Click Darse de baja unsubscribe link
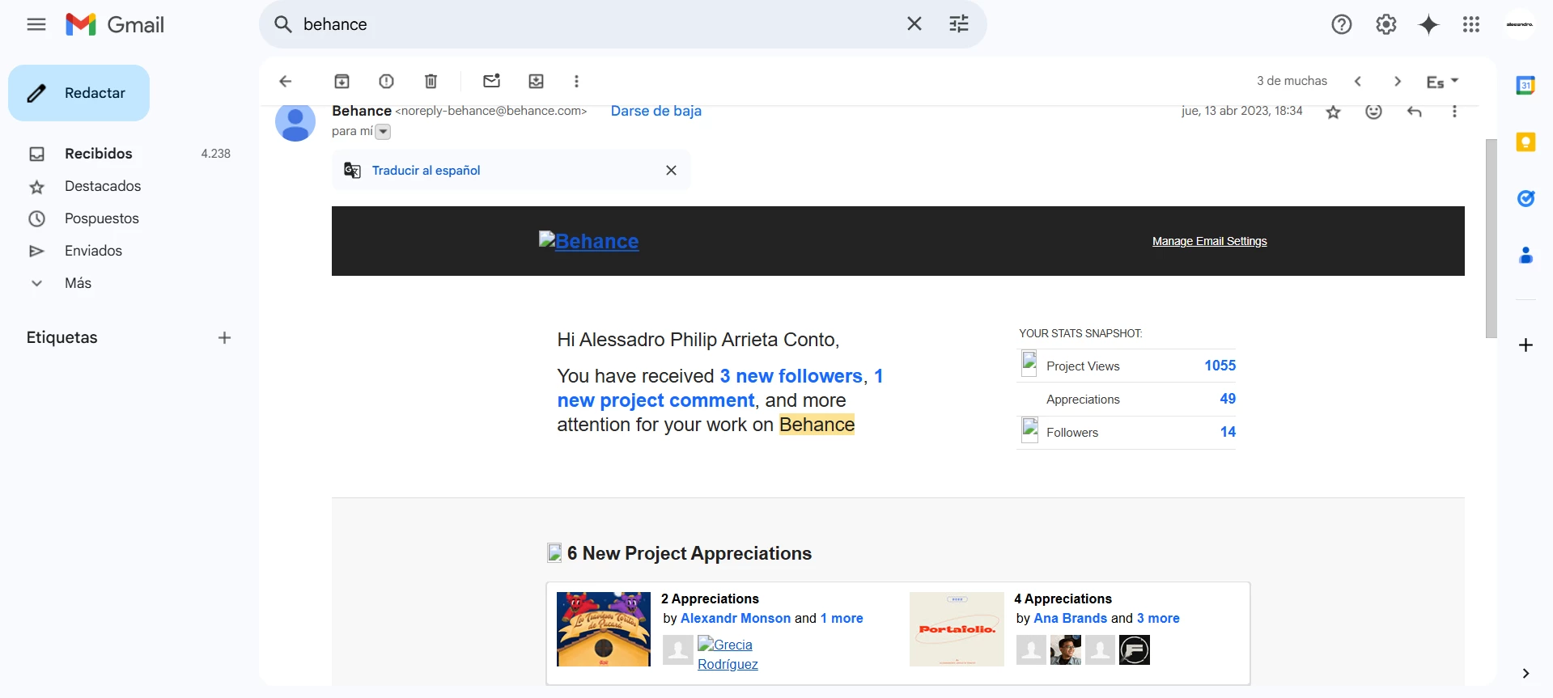 coord(656,111)
